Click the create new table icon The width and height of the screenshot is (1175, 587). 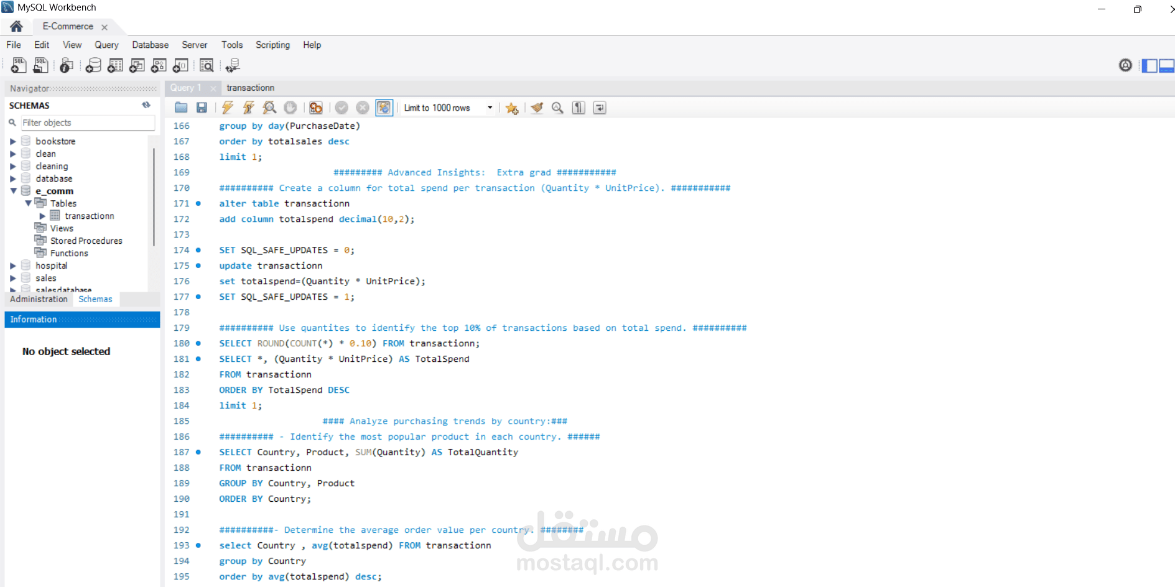pyautogui.click(x=115, y=65)
